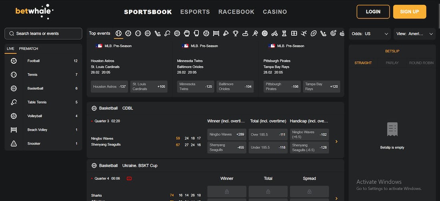Bet on Pittsburgh Pirates at -156
Viewport: 440px width, 201px height.
click(282, 86)
